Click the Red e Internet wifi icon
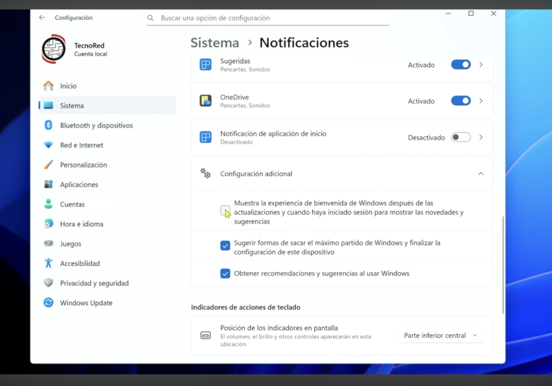 pyautogui.click(x=48, y=144)
